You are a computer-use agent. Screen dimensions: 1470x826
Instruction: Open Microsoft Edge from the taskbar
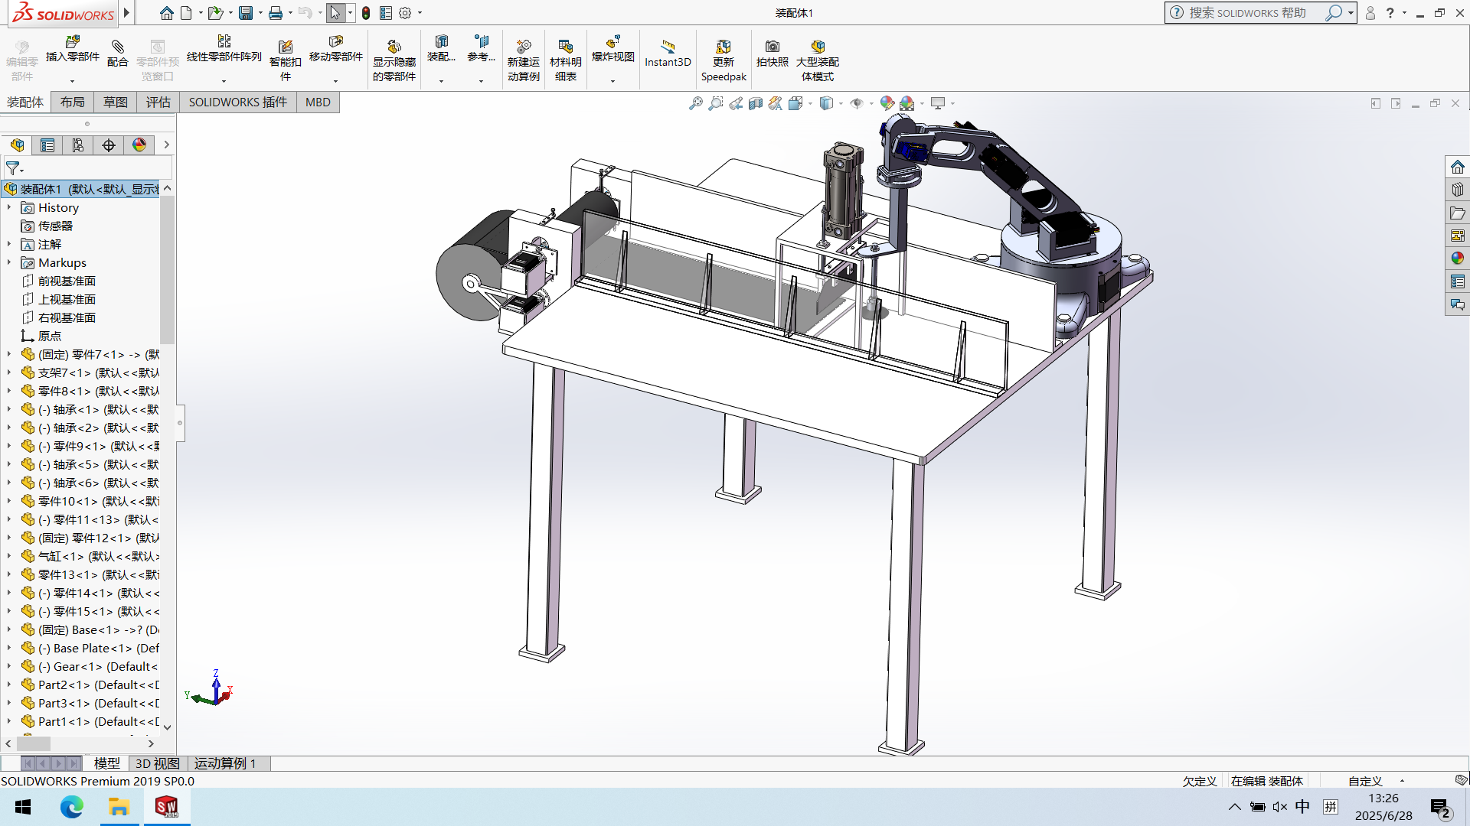pyautogui.click(x=71, y=807)
